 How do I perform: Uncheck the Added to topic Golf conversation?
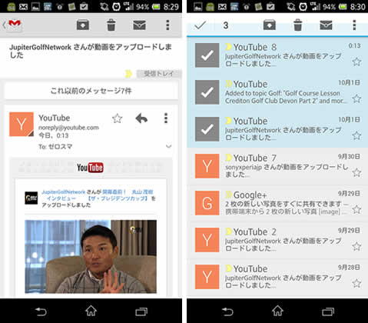click(207, 92)
